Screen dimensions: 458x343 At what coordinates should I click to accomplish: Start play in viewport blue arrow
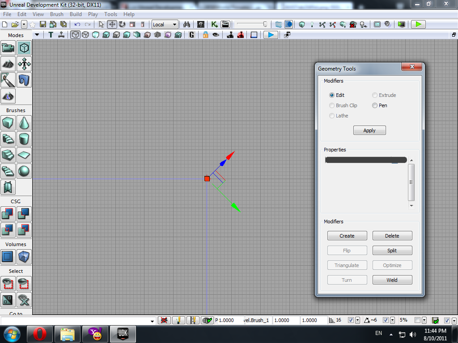coord(271,35)
